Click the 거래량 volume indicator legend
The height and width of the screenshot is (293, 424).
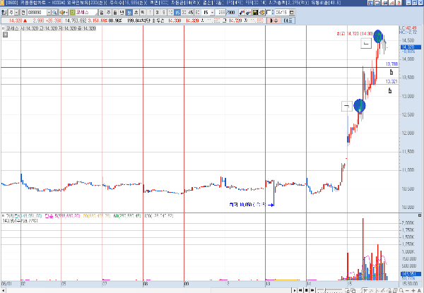tap(23, 216)
